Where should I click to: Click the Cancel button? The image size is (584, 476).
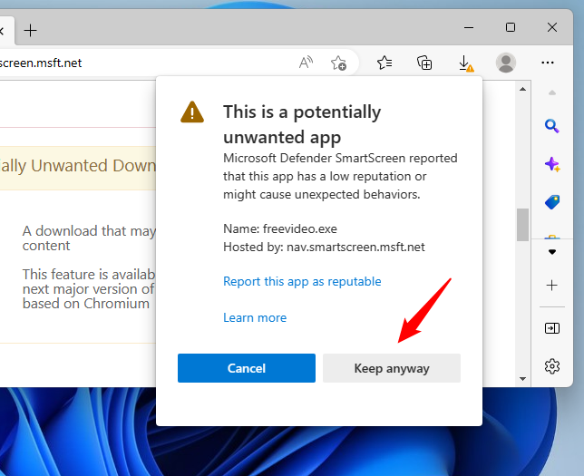pos(247,368)
